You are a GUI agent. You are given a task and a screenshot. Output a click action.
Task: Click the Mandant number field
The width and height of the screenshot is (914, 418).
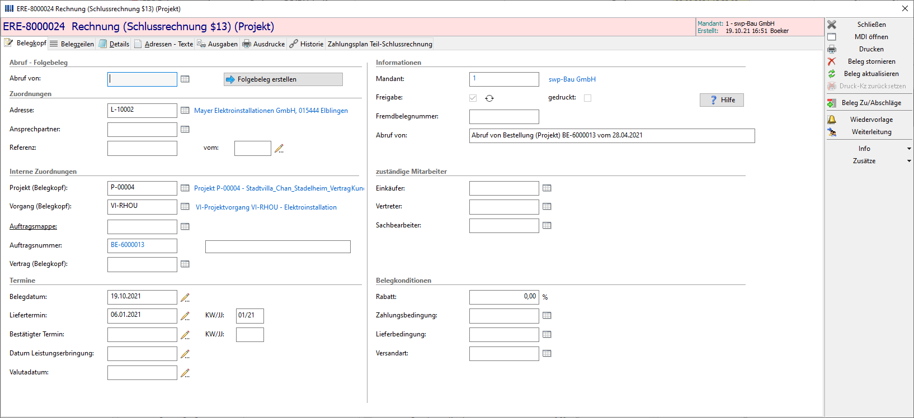click(504, 79)
